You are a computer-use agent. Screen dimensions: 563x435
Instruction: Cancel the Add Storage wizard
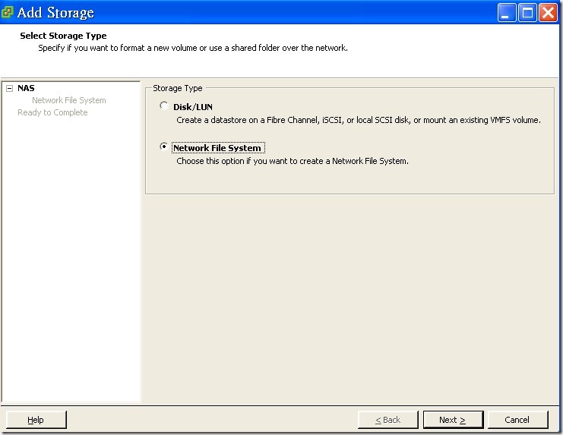tap(517, 420)
